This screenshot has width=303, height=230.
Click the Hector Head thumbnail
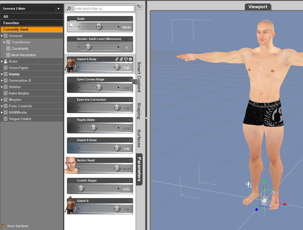point(71,165)
